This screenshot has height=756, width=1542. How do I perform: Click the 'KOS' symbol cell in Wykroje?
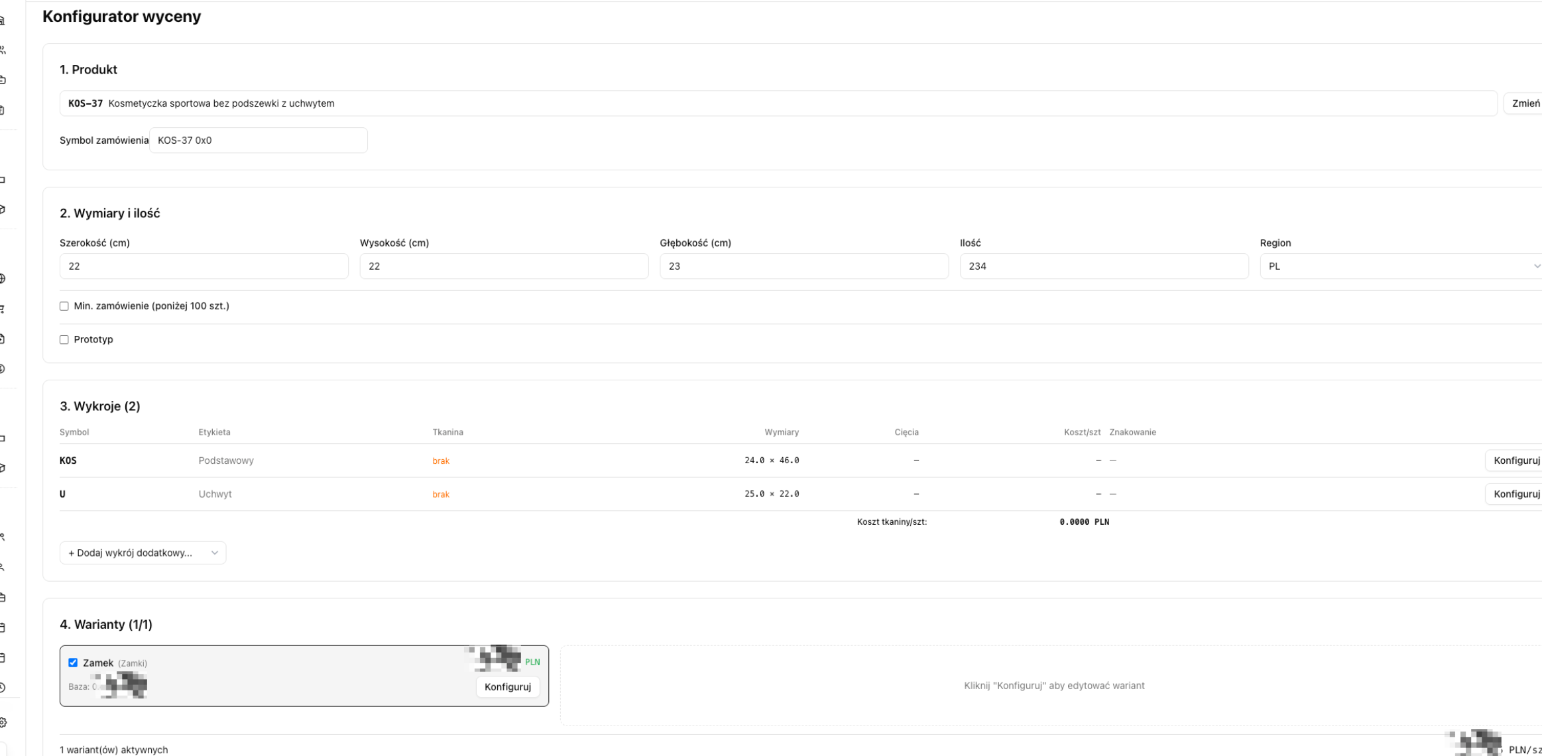68,460
